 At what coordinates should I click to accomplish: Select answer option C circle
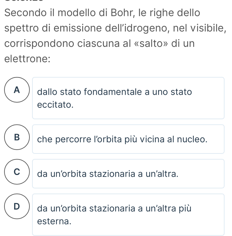pyautogui.click(x=17, y=171)
